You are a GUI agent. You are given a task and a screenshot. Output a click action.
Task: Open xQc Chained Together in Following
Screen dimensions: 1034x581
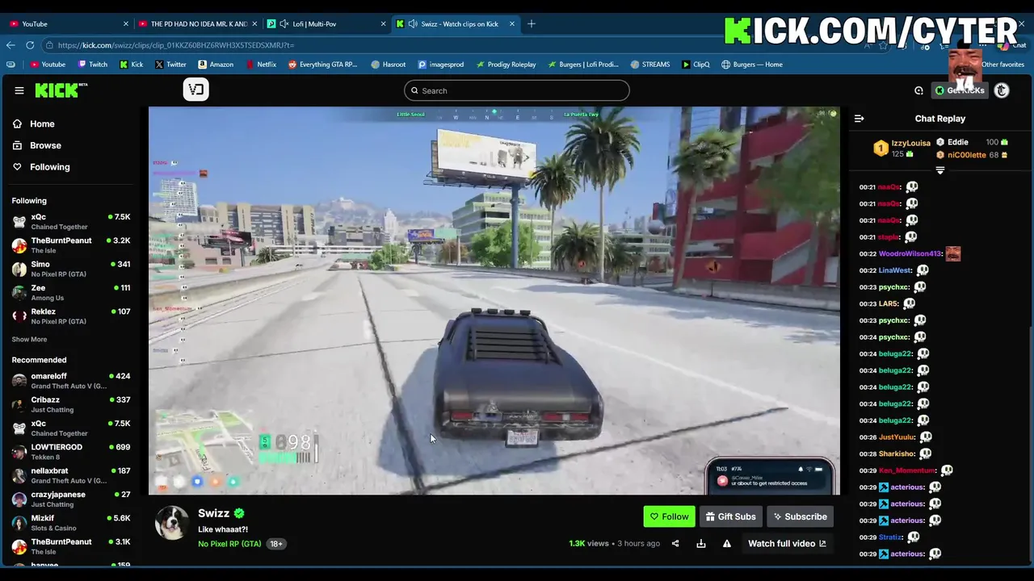[71, 222]
